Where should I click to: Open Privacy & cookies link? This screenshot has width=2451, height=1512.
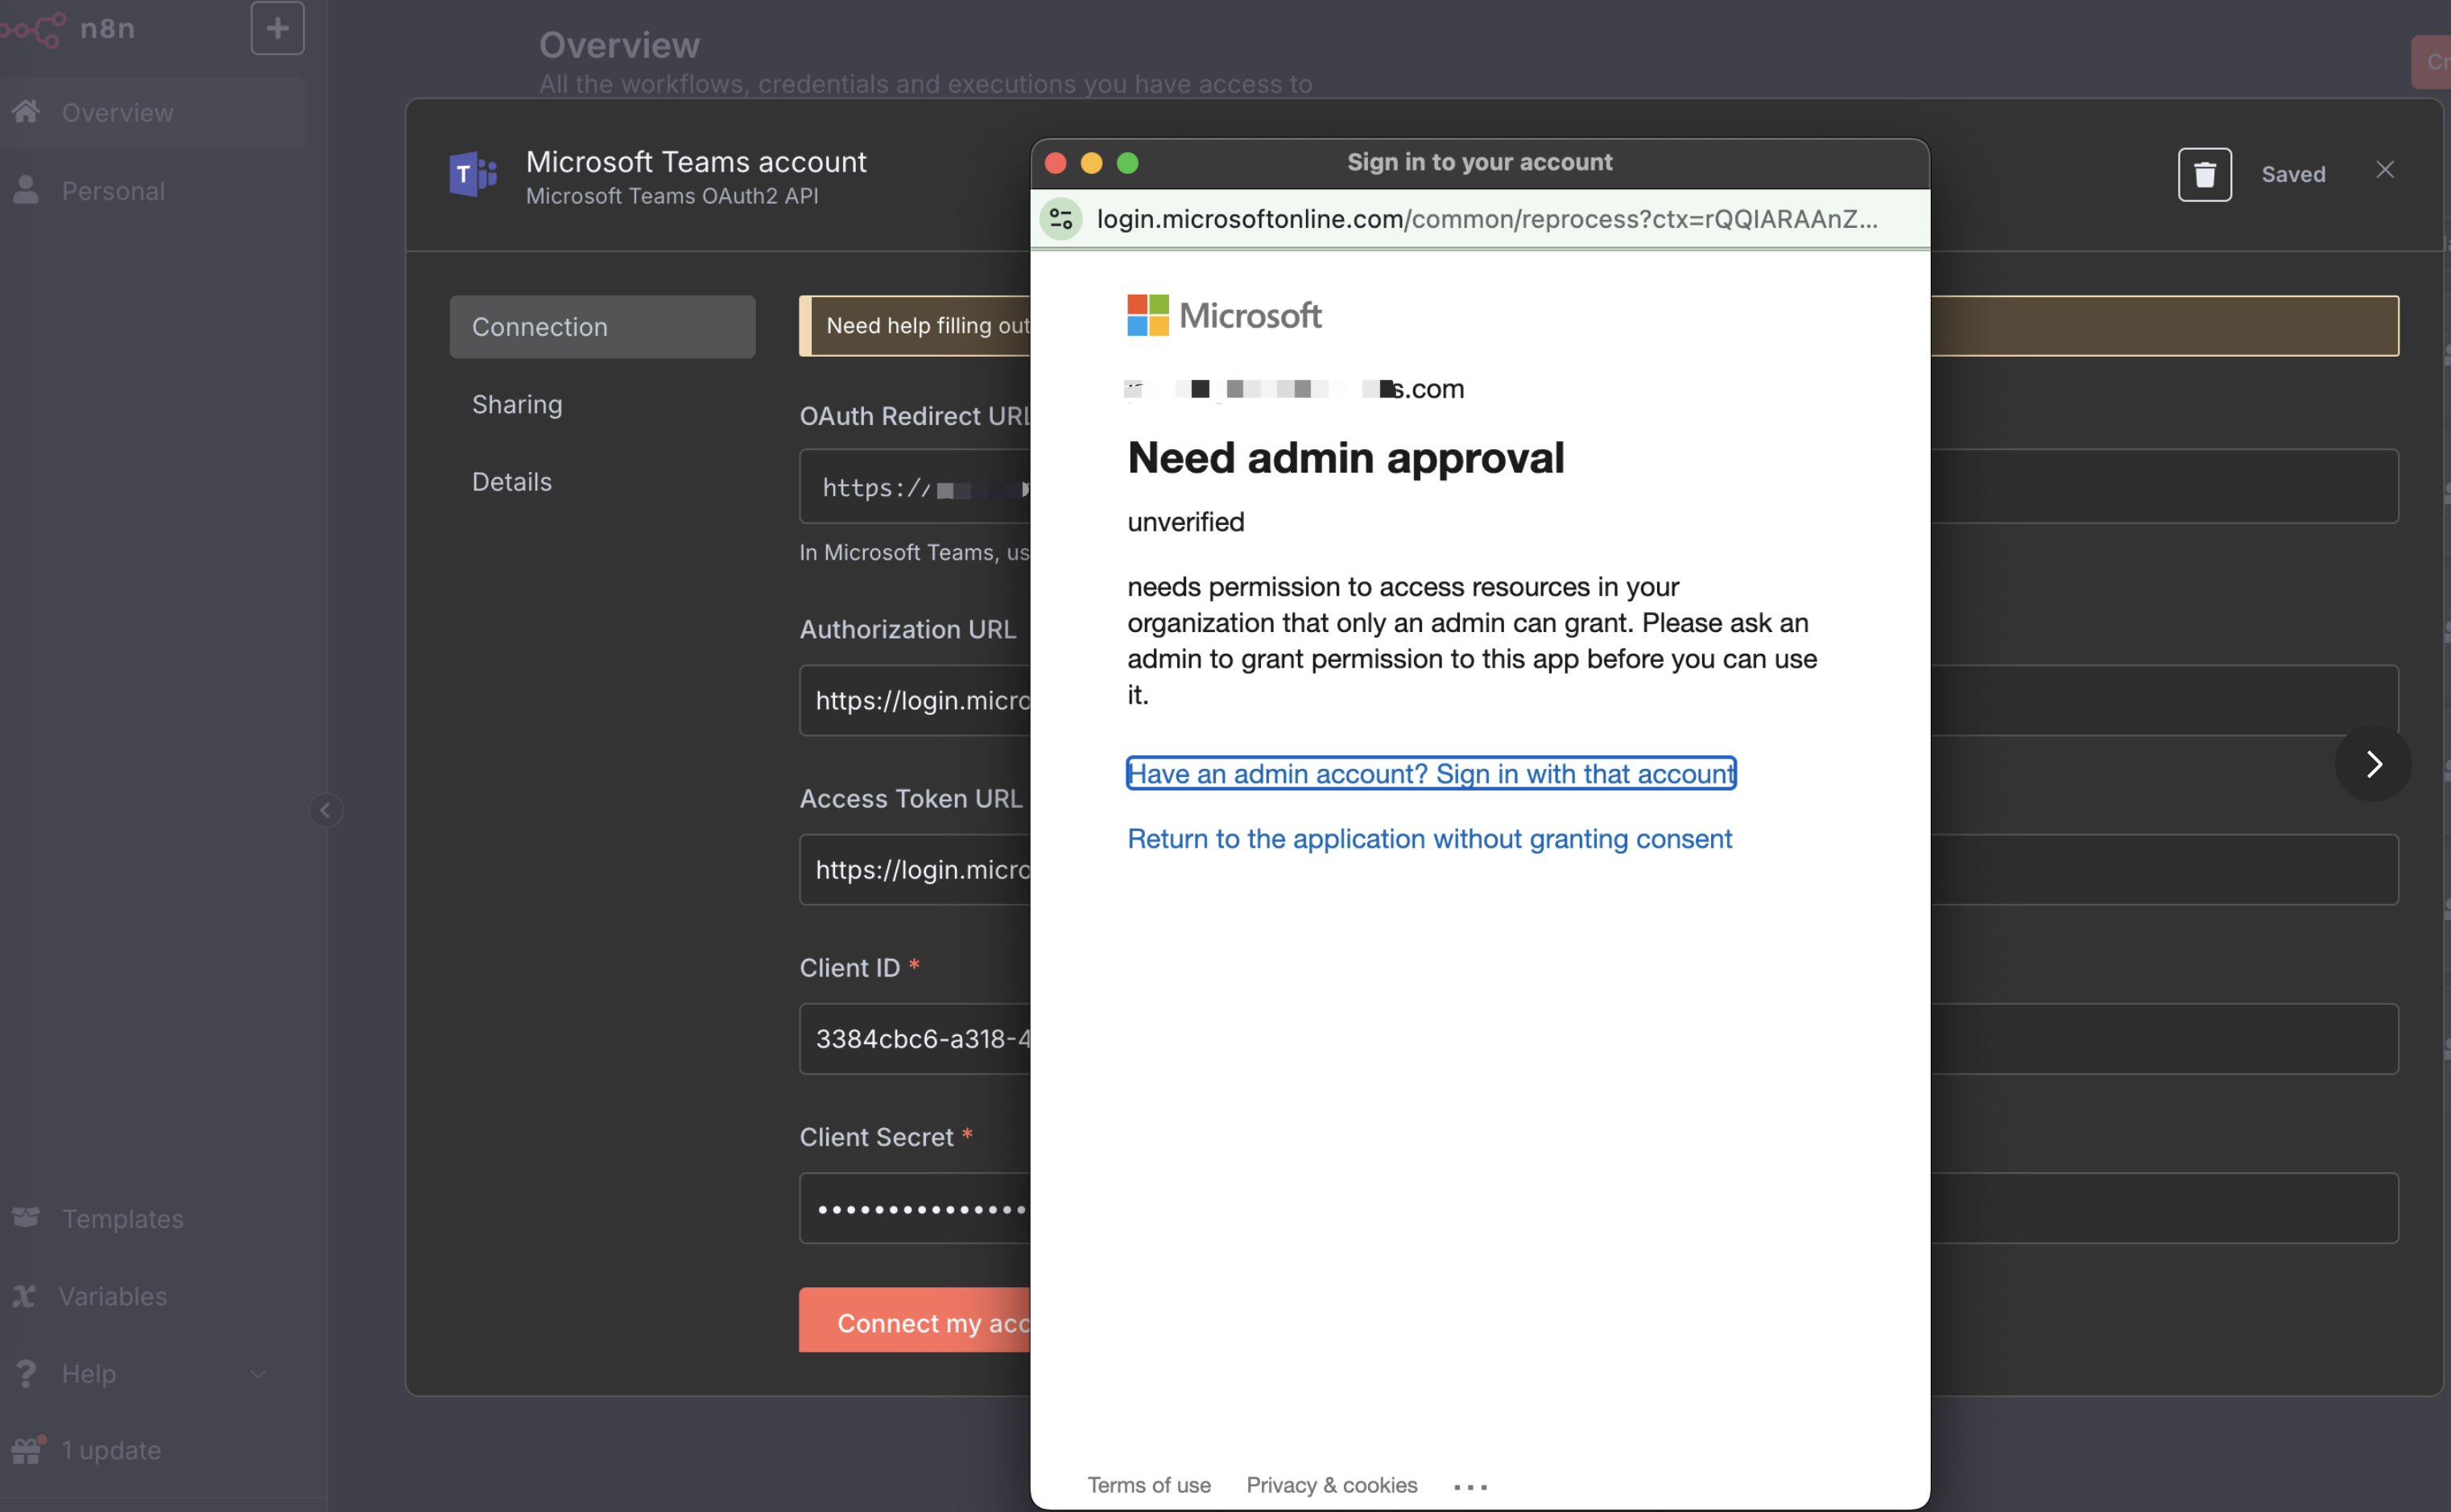tap(1331, 1485)
